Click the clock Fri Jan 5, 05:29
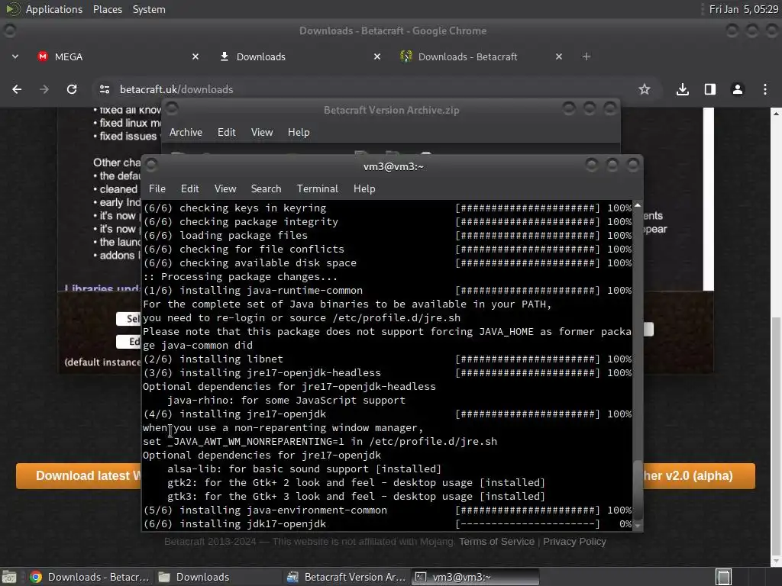 743,9
